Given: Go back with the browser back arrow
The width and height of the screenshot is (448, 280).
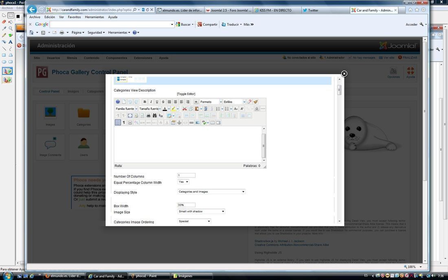Looking at the screenshot, I should point(32,10).
